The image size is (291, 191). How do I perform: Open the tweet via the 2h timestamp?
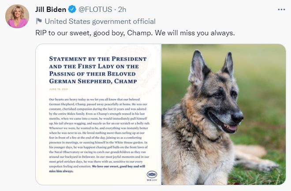pos(122,9)
